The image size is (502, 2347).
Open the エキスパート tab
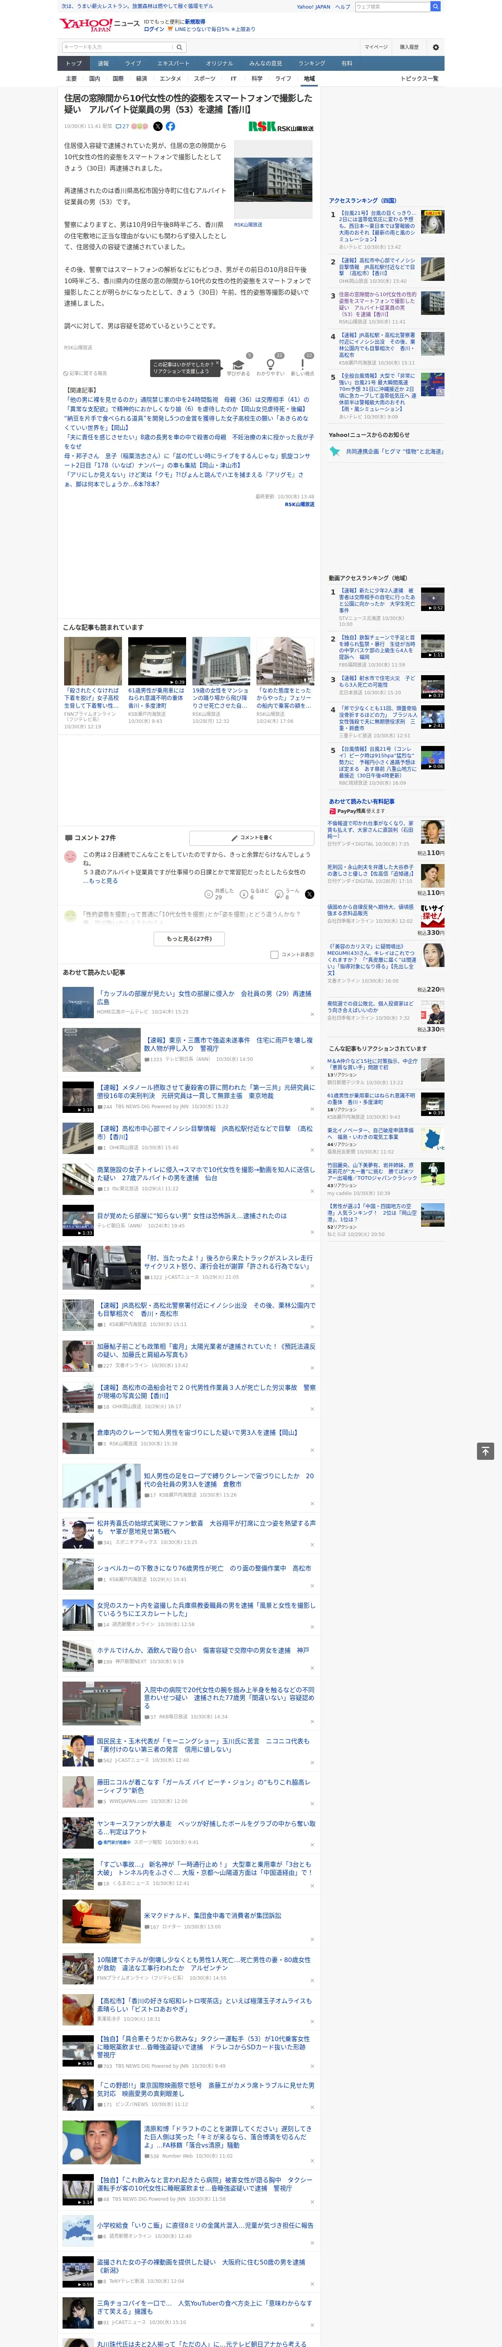click(173, 64)
